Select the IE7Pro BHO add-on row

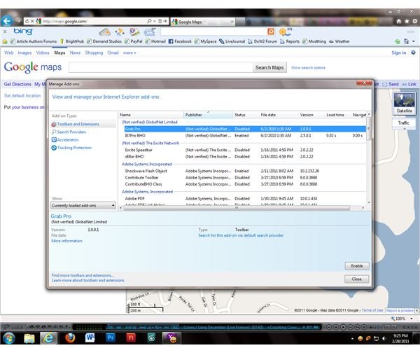tap(245, 136)
